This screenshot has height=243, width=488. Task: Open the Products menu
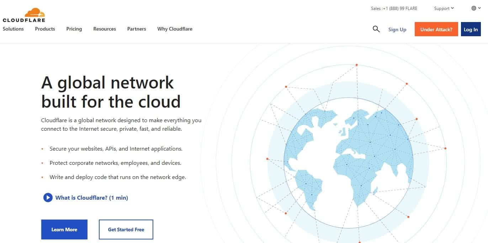(45, 29)
